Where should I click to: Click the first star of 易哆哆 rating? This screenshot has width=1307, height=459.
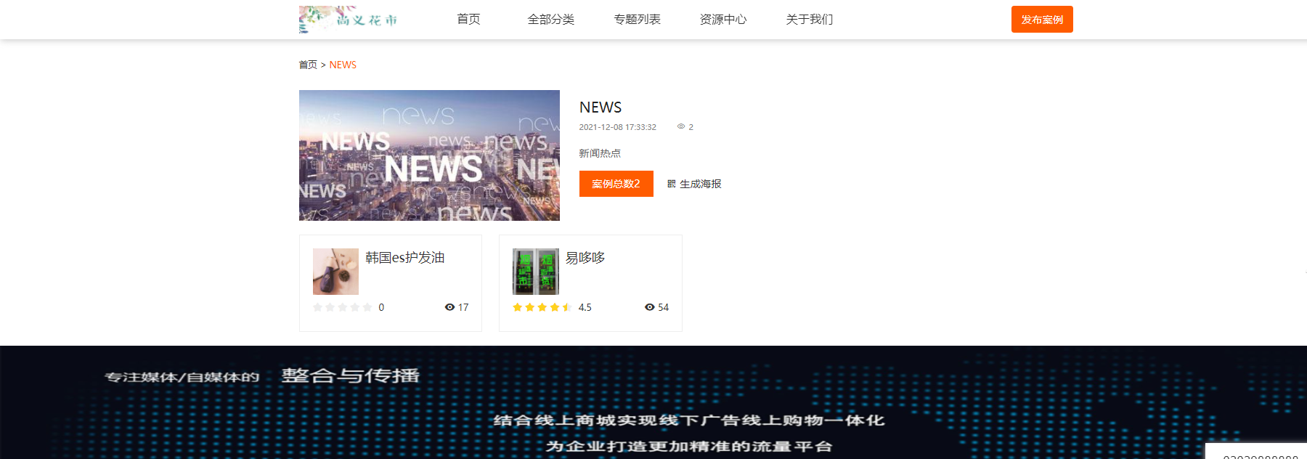coord(518,307)
